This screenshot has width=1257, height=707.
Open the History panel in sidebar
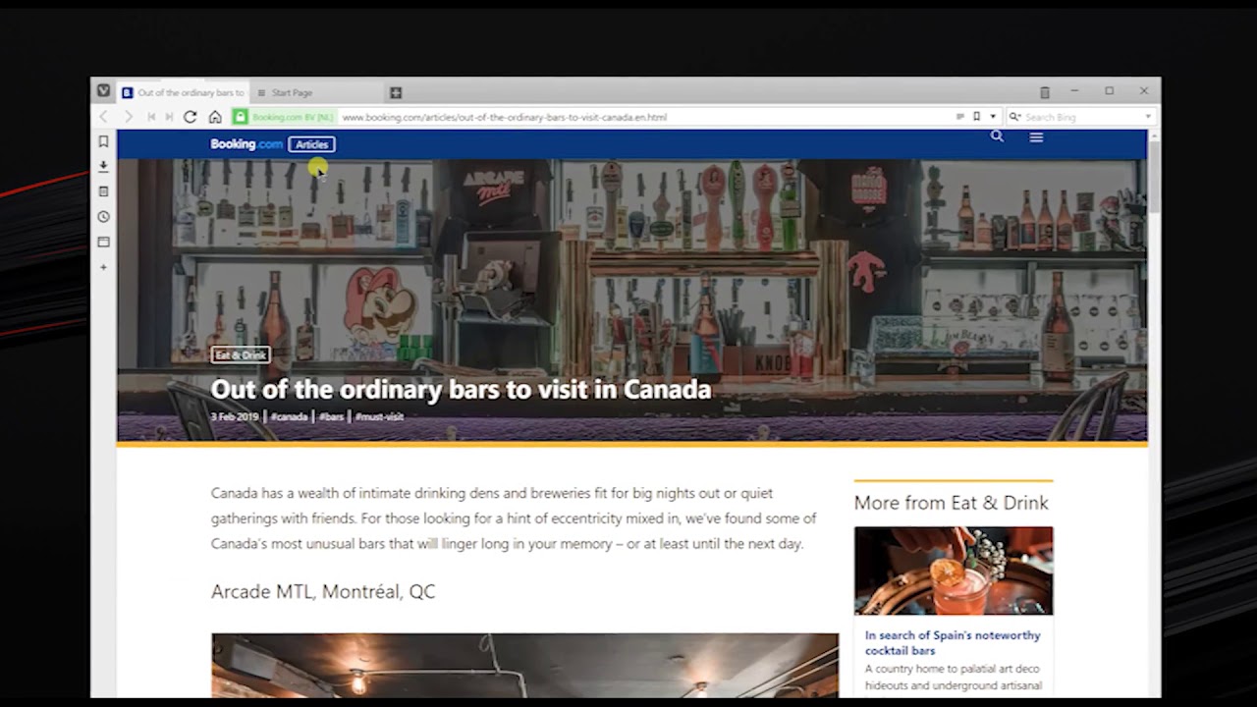pos(103,217)
